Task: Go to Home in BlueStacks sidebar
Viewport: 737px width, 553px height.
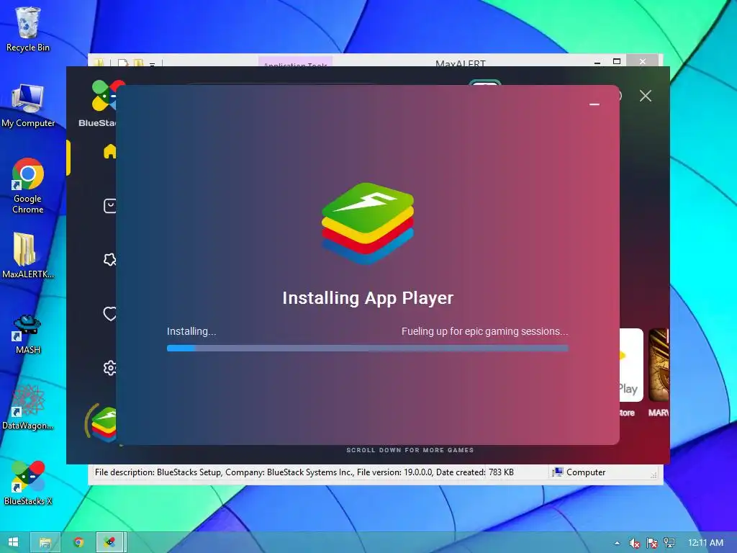Action: (109, 151)
